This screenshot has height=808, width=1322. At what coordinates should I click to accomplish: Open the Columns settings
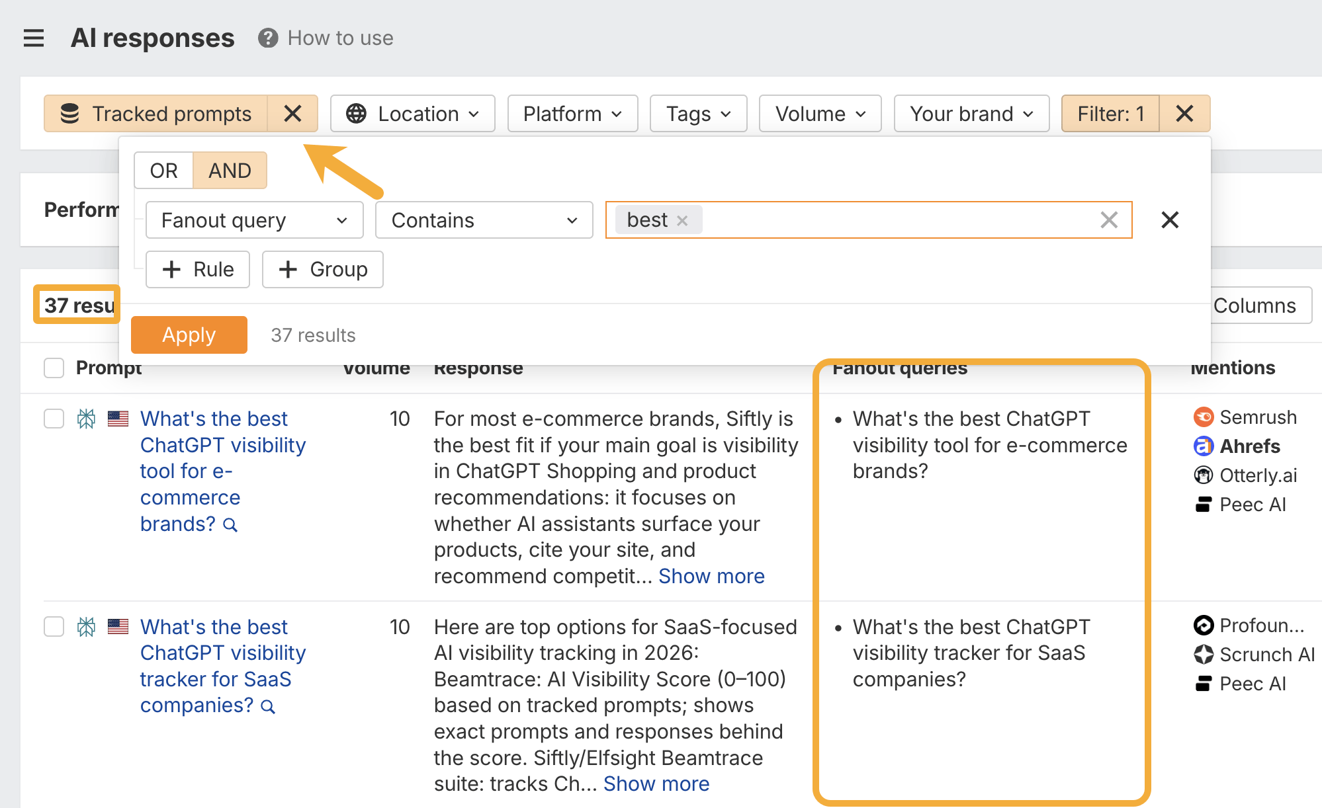(x=1261, y=305)
